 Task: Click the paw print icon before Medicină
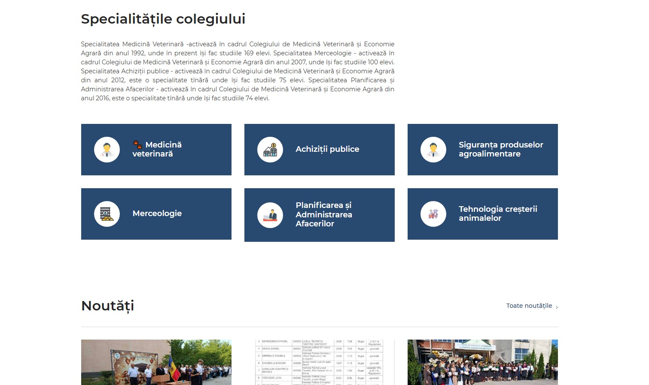click(x=137, y=144)
